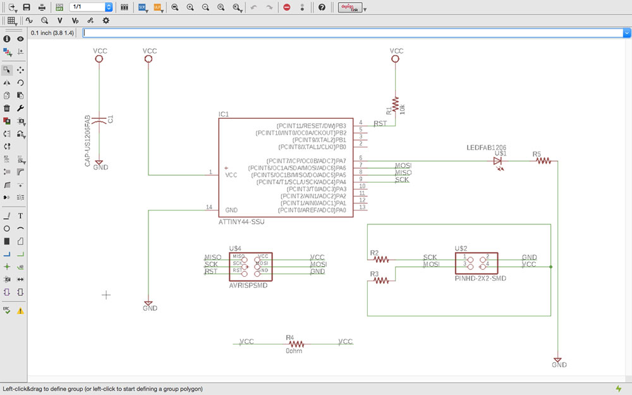Redo the last undone action
The height and width of the screenshot is (395, 632).
pyautogui.click(x=269, y=7)
